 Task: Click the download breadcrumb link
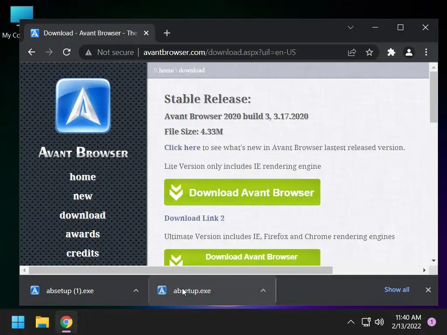[192, 70]
